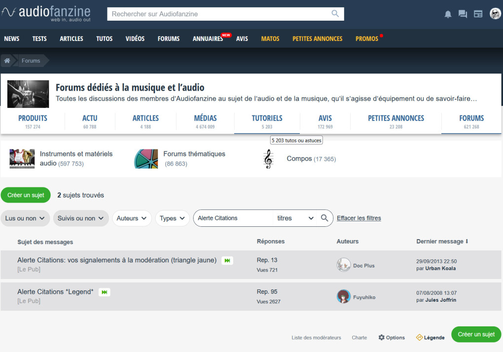Switch to the PRODUITS tab
The image size is (503, 352).
(33, 121)
